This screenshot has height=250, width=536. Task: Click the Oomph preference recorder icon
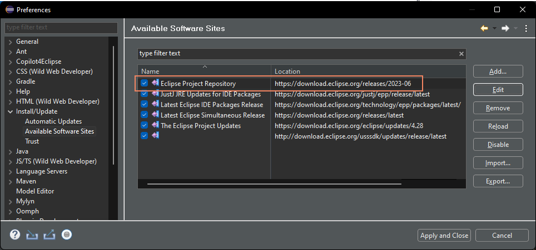tap(67, 234)
